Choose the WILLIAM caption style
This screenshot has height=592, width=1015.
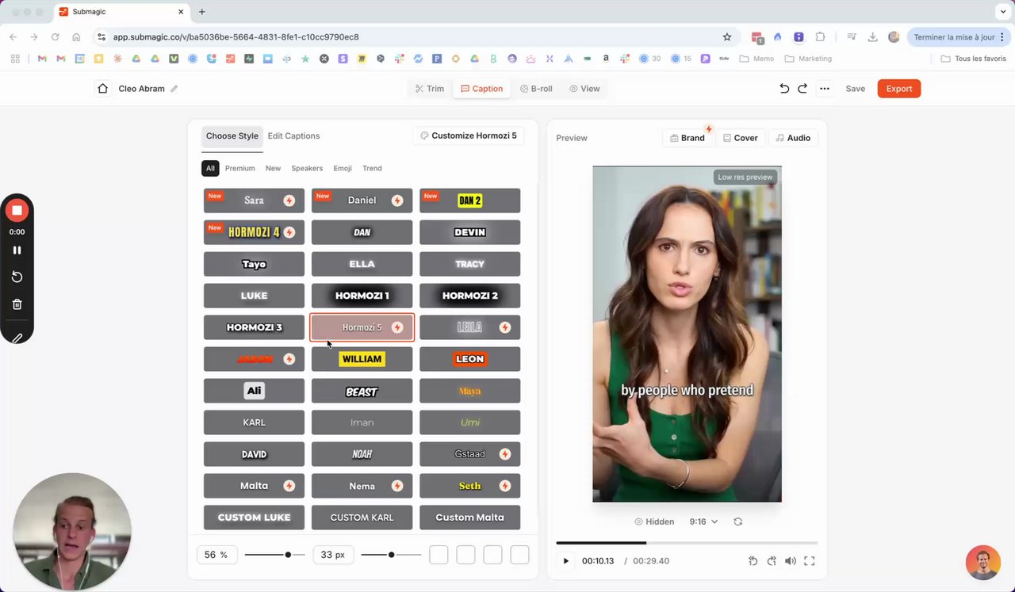coord(362,359)
